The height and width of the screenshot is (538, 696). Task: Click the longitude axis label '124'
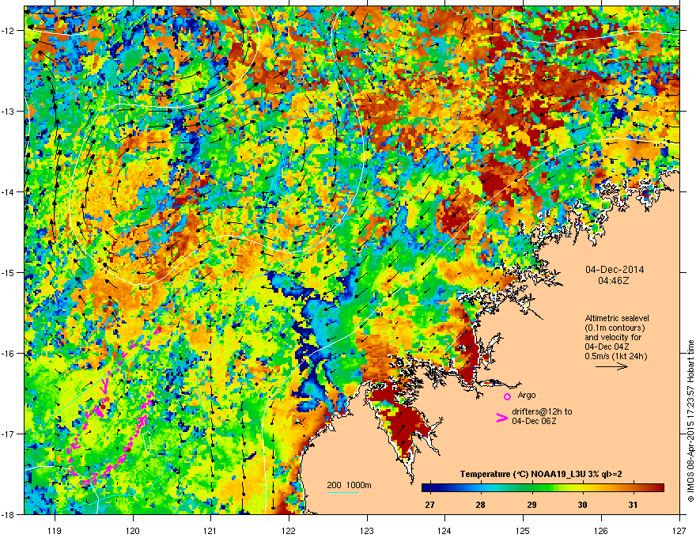tap(444, 530)
